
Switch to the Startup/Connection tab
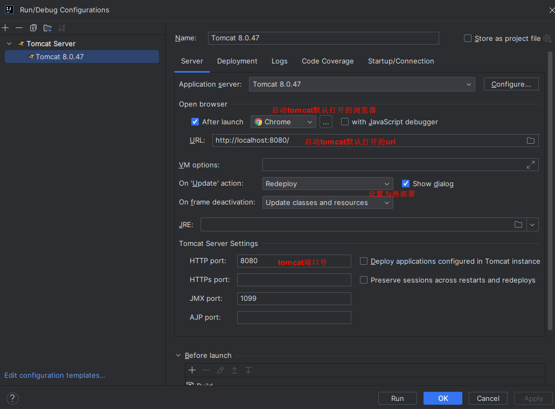coord(401,61)
